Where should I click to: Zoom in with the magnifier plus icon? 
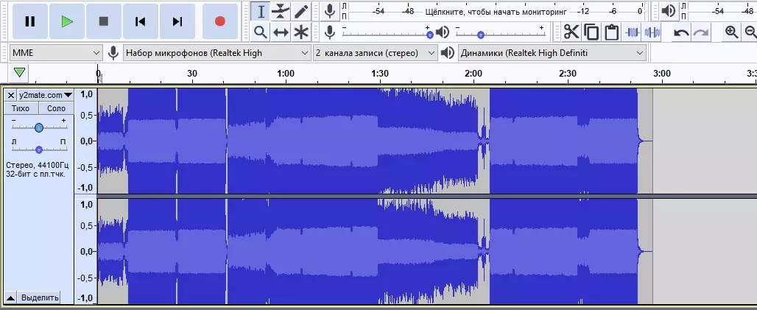731,32
